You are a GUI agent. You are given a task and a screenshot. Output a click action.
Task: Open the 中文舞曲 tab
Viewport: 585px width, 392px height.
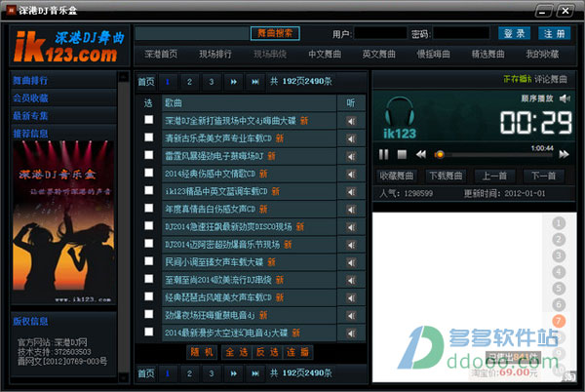(325, 54)
